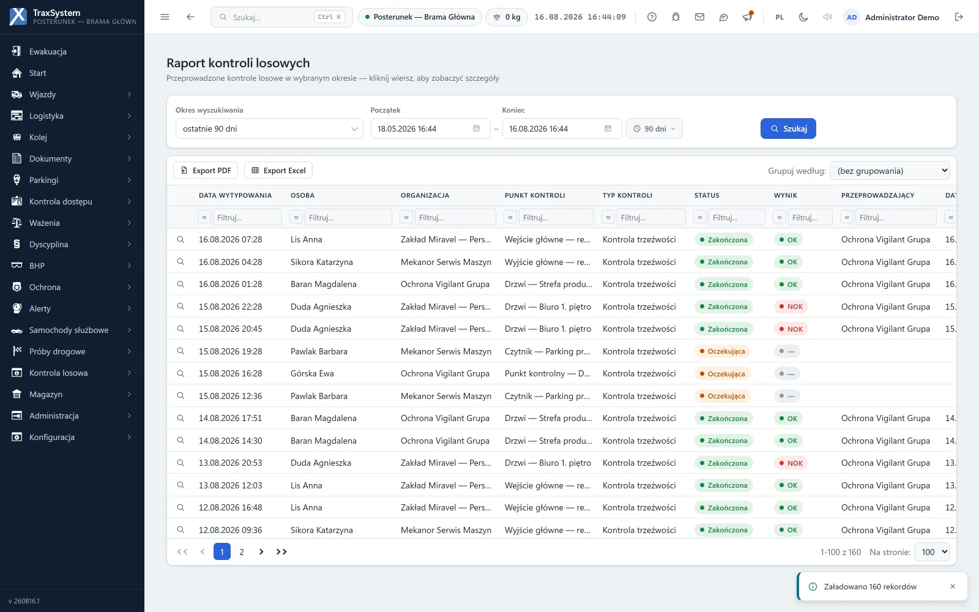The image size is (979, 612).
Task: Open Start in the sidebar
Action: click(72, 73)
